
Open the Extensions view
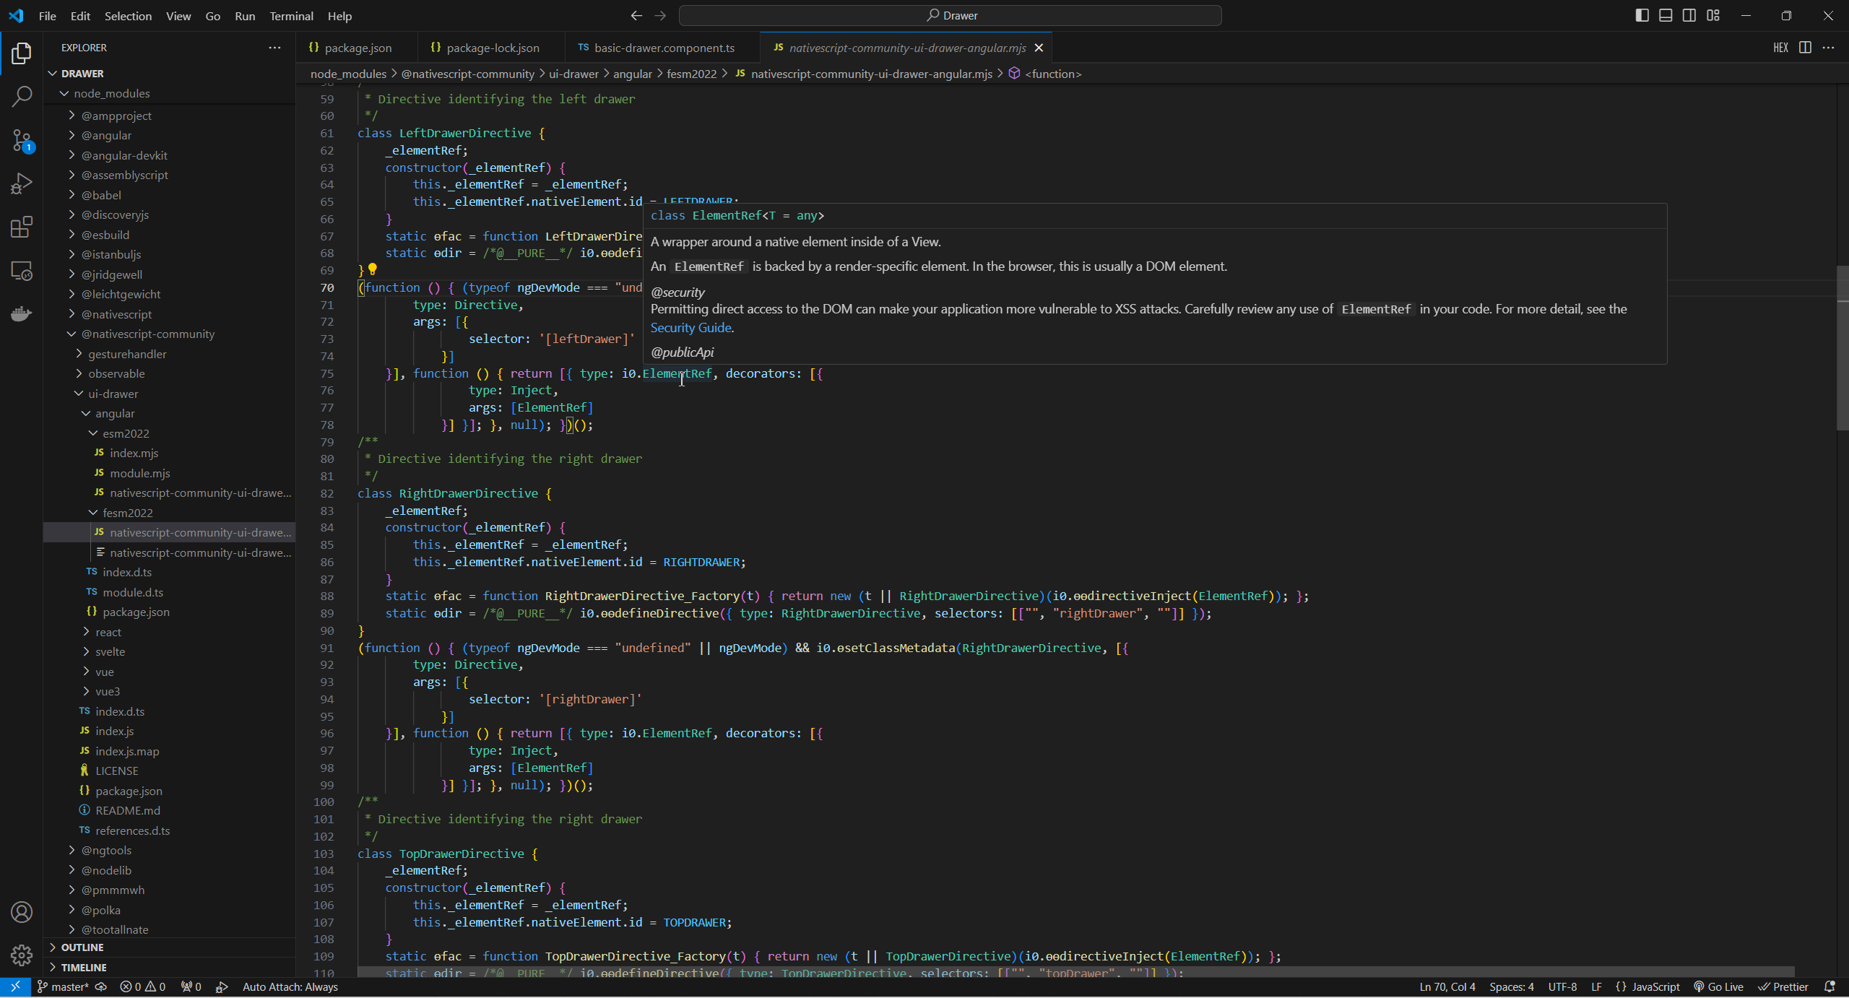pos(22,227)
